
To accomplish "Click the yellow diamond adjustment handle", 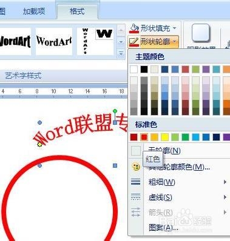I will point(39,145).
